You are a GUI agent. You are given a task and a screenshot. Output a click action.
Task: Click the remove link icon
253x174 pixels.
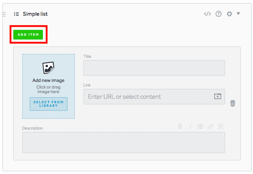pos(220,126)
